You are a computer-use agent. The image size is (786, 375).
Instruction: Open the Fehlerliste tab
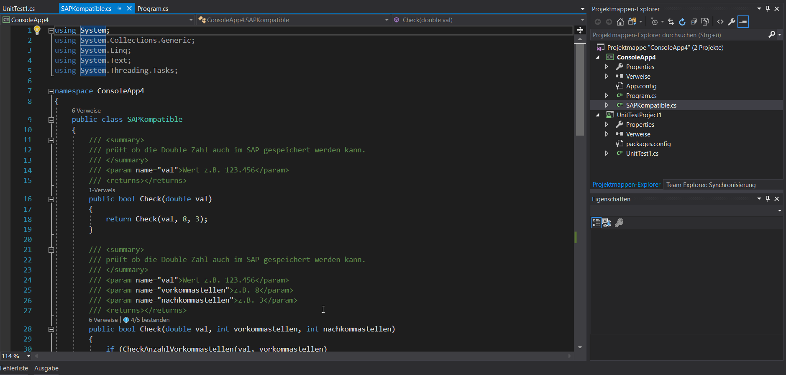(x=14, y=368)
